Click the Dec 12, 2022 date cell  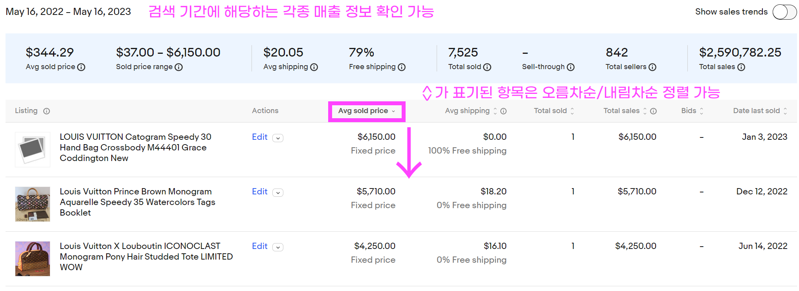(x=762, y=192)
